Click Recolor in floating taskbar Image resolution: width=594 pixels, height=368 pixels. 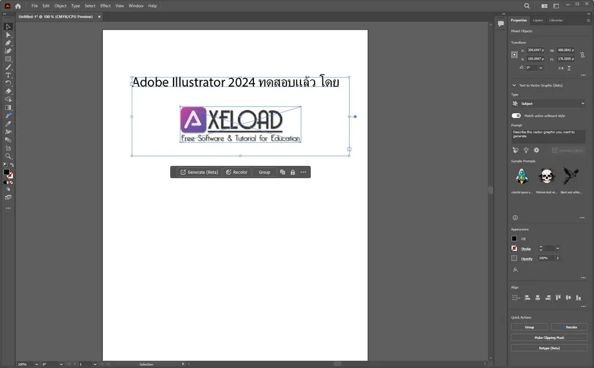(x=237, y=172)
